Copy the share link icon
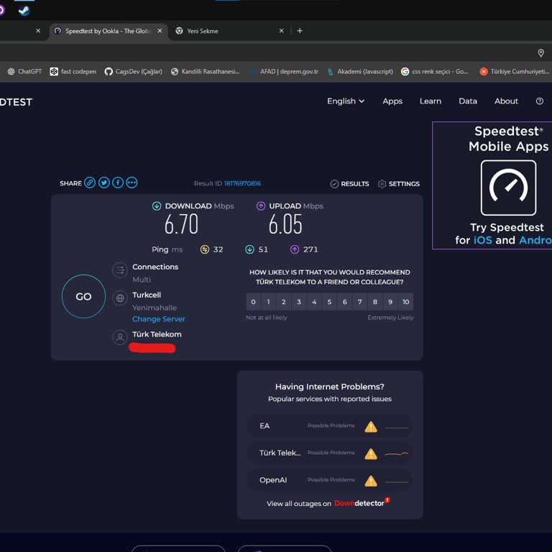The width and height of the screenshot is (552, 552). click(90, 183)
